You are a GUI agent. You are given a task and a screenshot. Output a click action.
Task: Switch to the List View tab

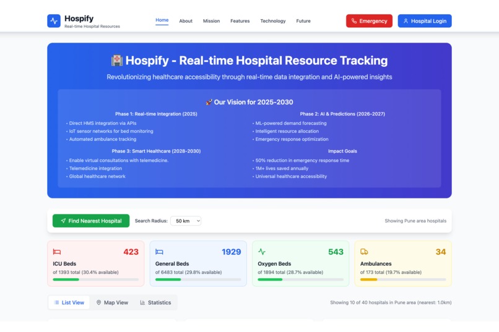pyautogui.click(x=69, y=302)
